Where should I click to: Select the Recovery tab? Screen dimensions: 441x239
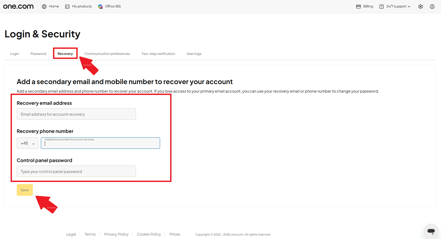coord(65,54)
